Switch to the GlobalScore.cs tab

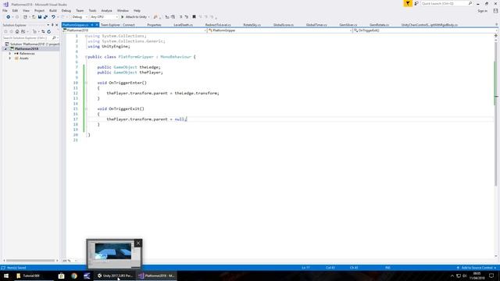283,25
